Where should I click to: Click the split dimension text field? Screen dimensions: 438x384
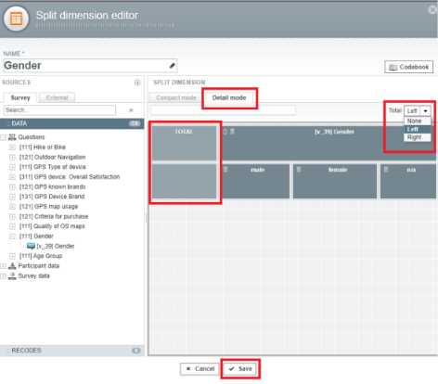[223, 110]
